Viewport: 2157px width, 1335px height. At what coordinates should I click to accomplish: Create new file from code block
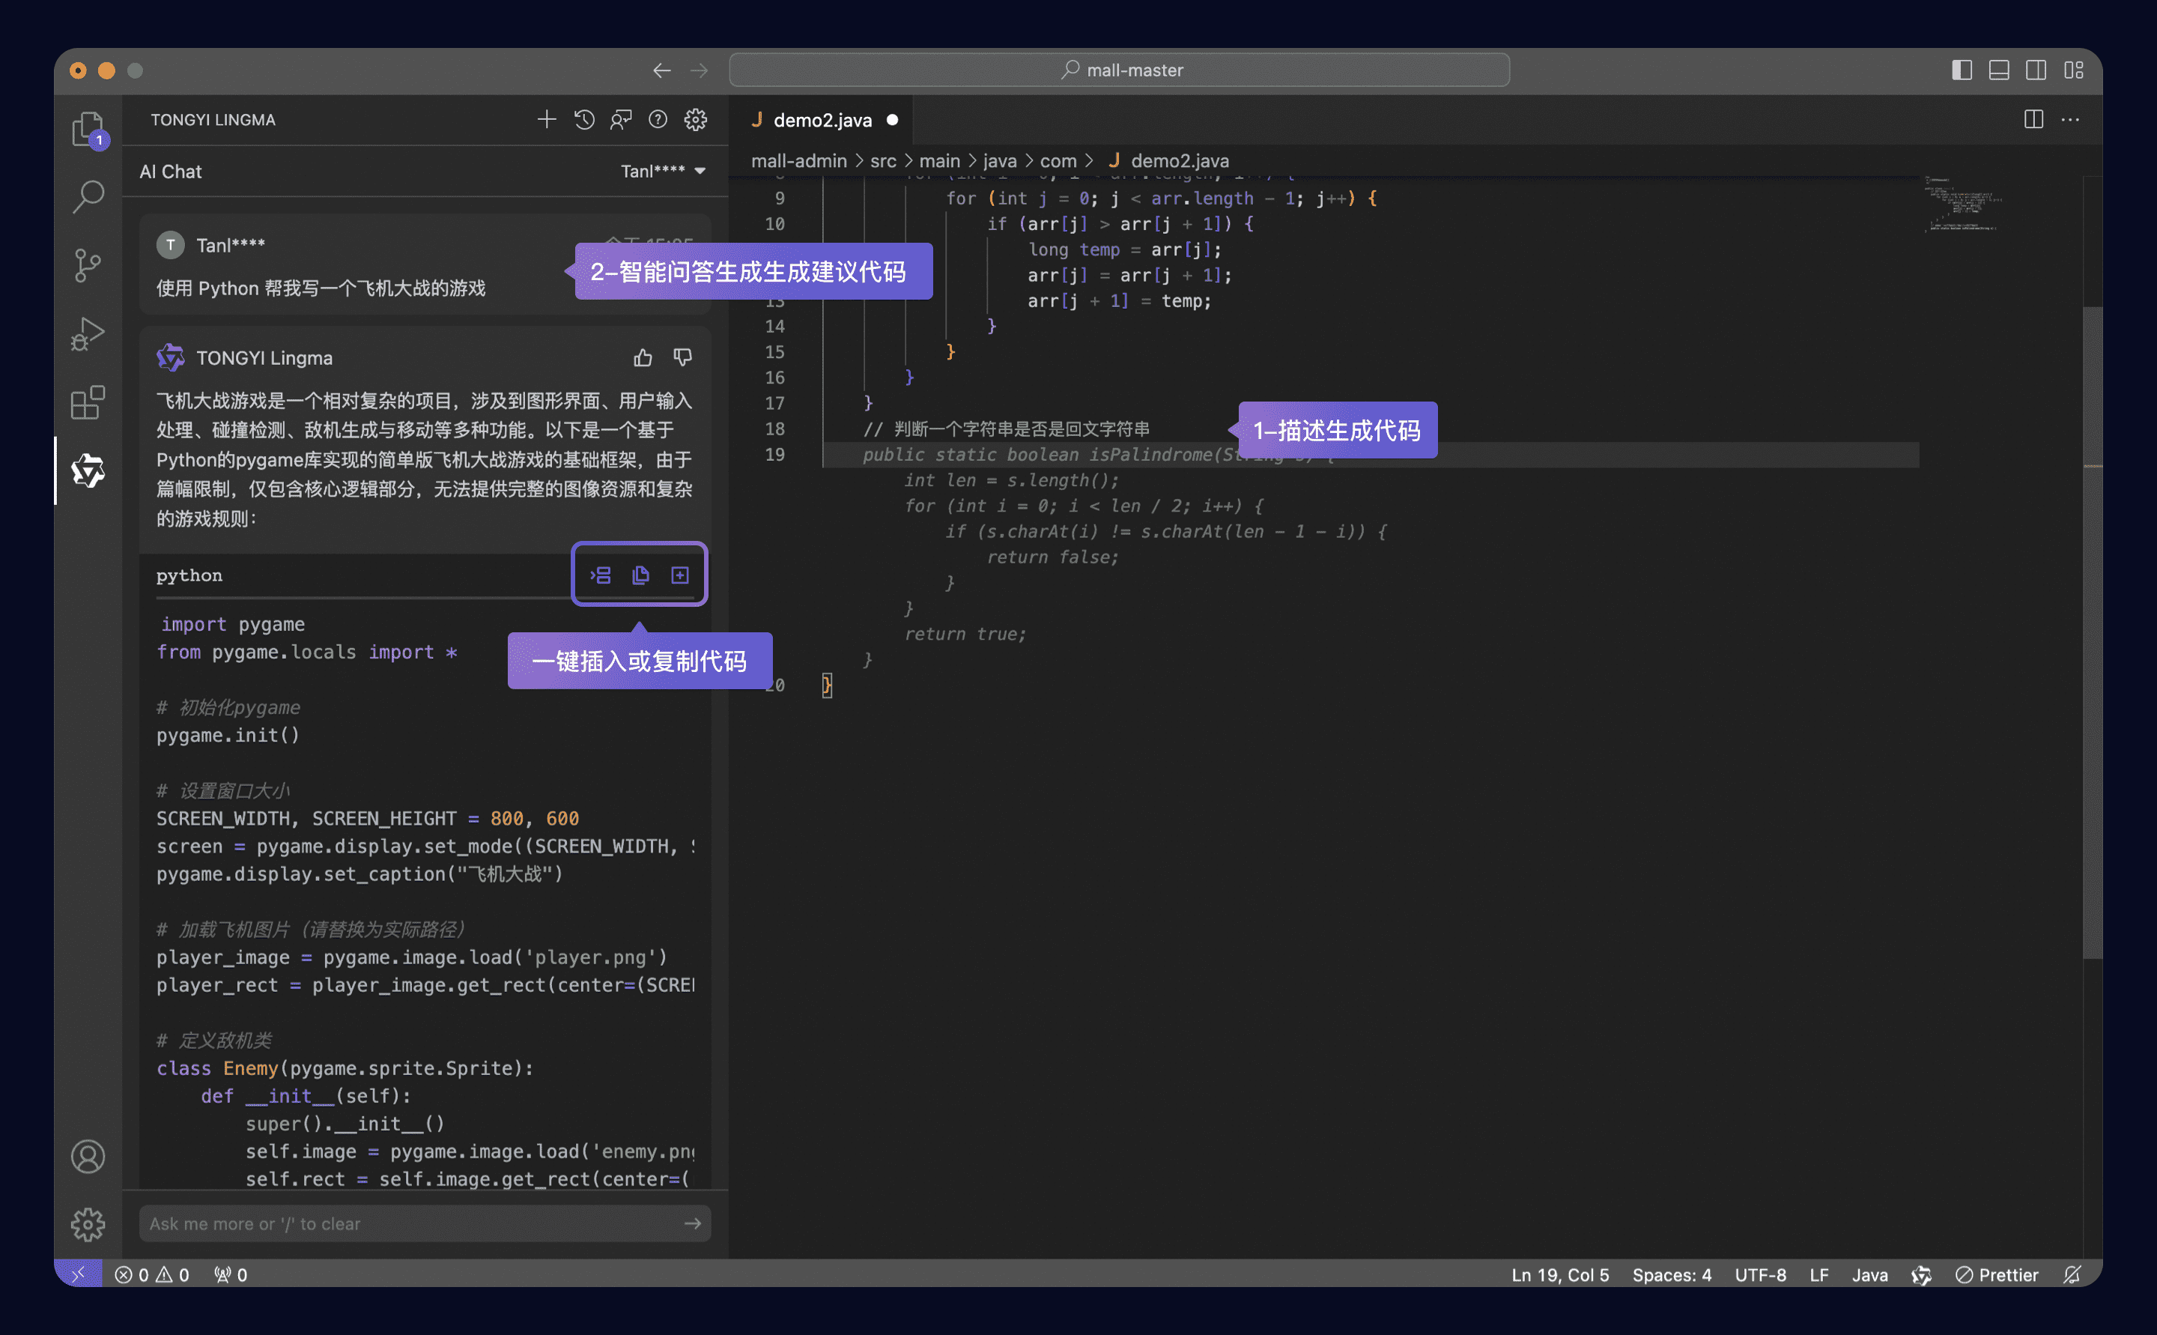click(679, 575)
